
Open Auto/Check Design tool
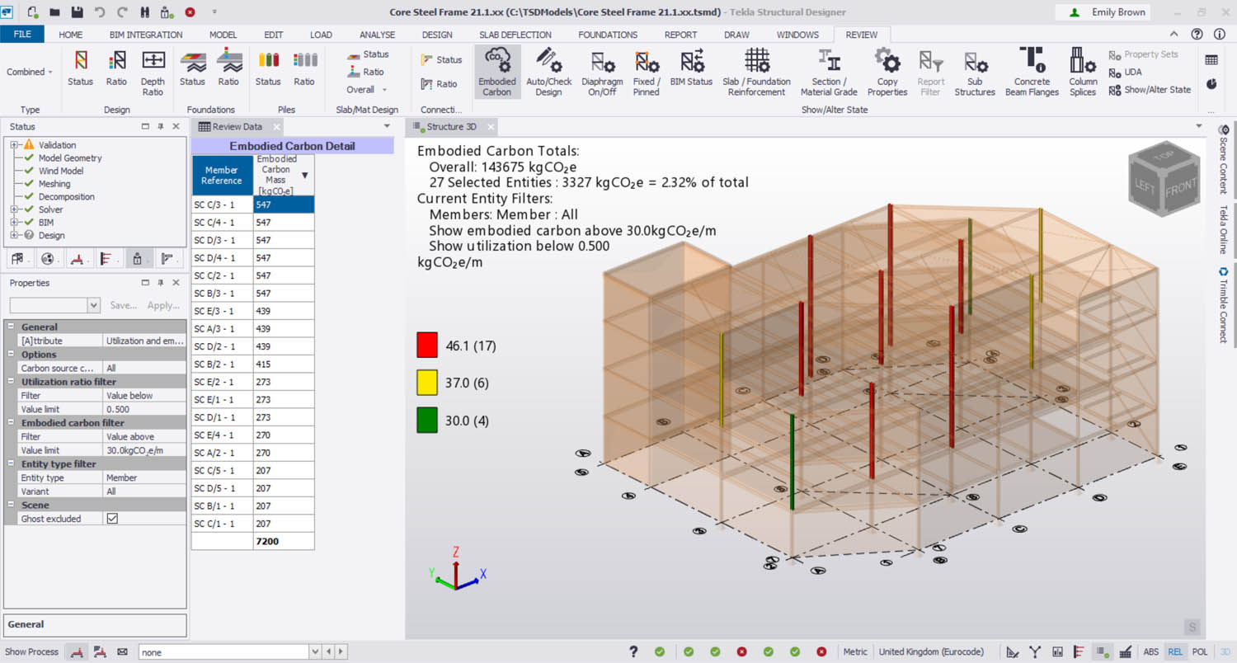[548, 73]
